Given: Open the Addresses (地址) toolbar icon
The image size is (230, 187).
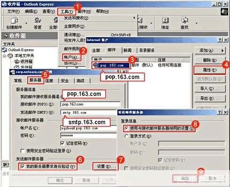Looking at the screenshot, I should (x=165, y=23).
